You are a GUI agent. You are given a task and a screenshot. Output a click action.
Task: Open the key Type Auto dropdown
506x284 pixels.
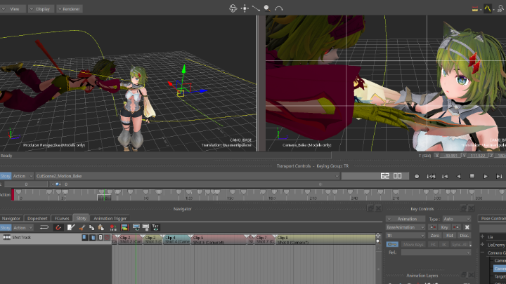457,219
